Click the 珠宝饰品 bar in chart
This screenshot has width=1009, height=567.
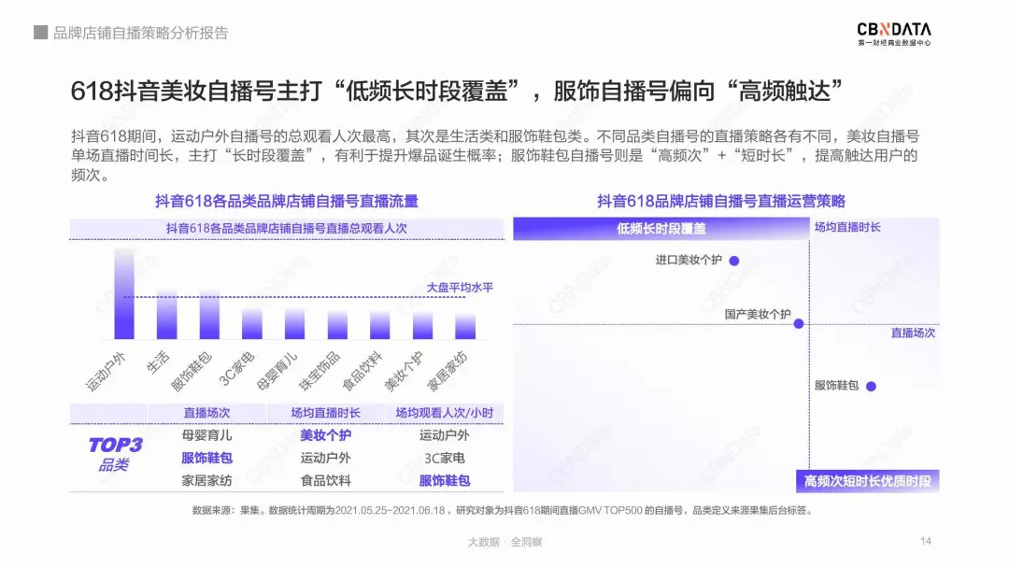point(337,324)
